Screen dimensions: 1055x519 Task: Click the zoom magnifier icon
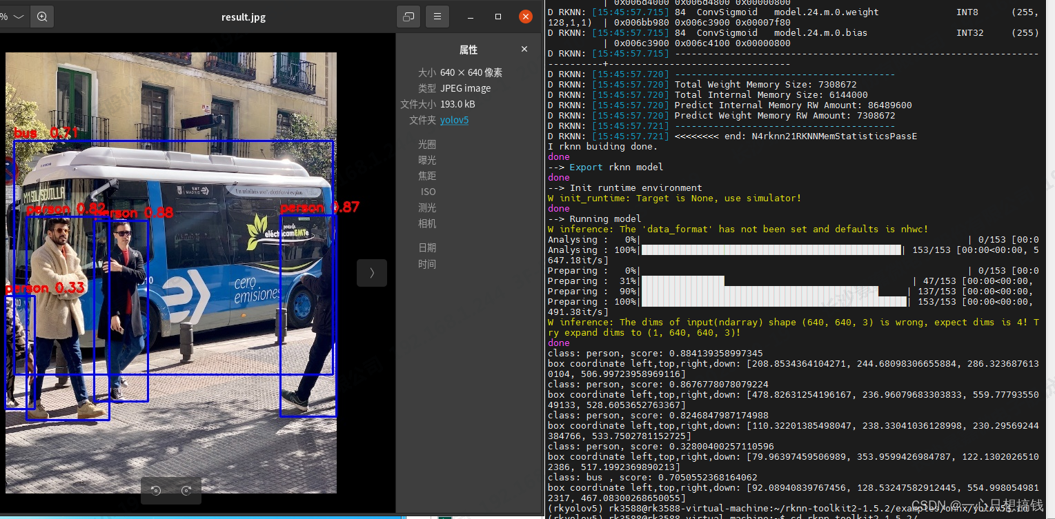(x=42, y=17)
